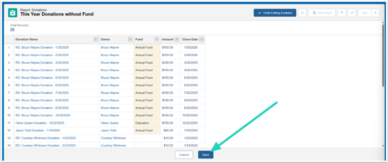
Task: Click the Donations report icon
Action: pos(13,13)
